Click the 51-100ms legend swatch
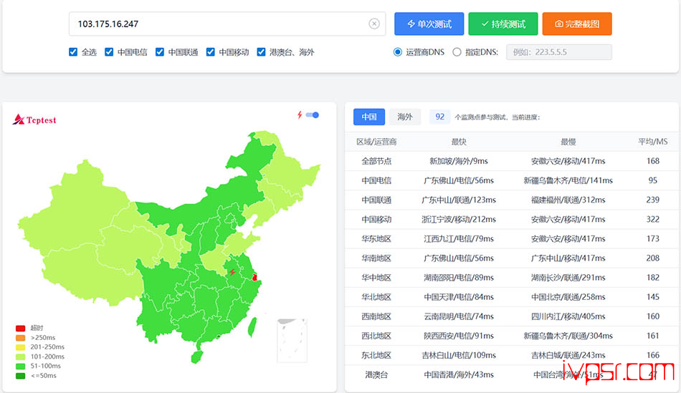The image size is (681, 393). [x=20, y=366]
